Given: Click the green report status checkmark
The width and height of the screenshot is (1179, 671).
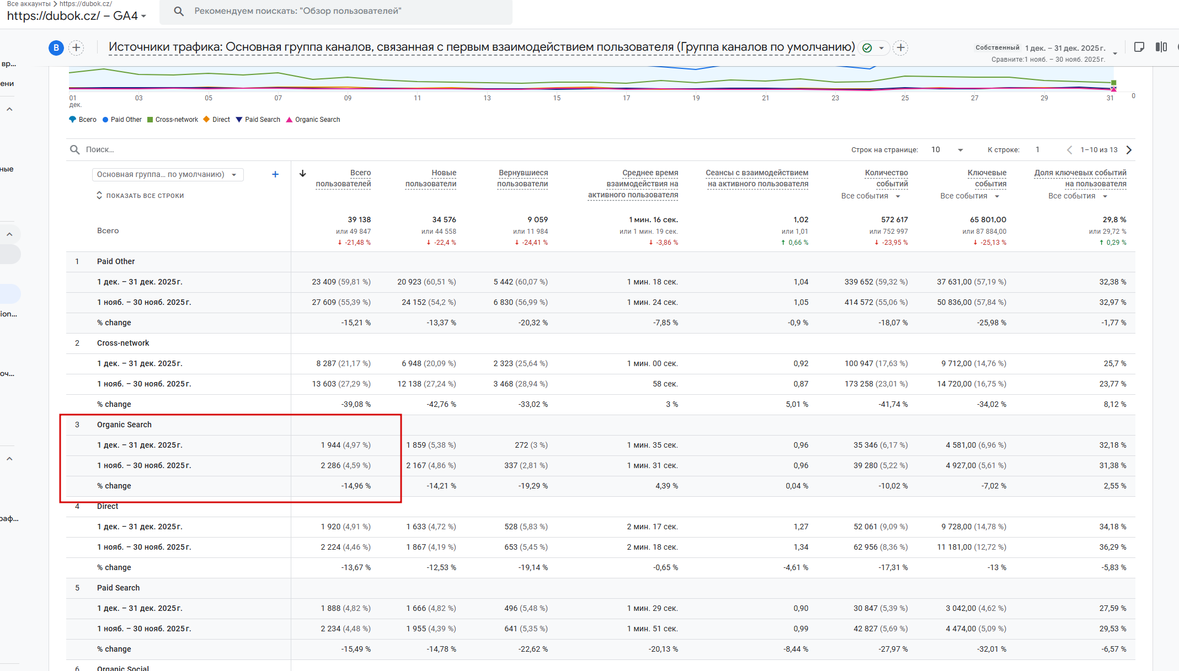Looking at the screenshot, I should click(x=867, y=48).
